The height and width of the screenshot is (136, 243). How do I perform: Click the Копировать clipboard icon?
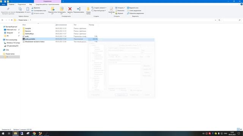pos(20,9)
